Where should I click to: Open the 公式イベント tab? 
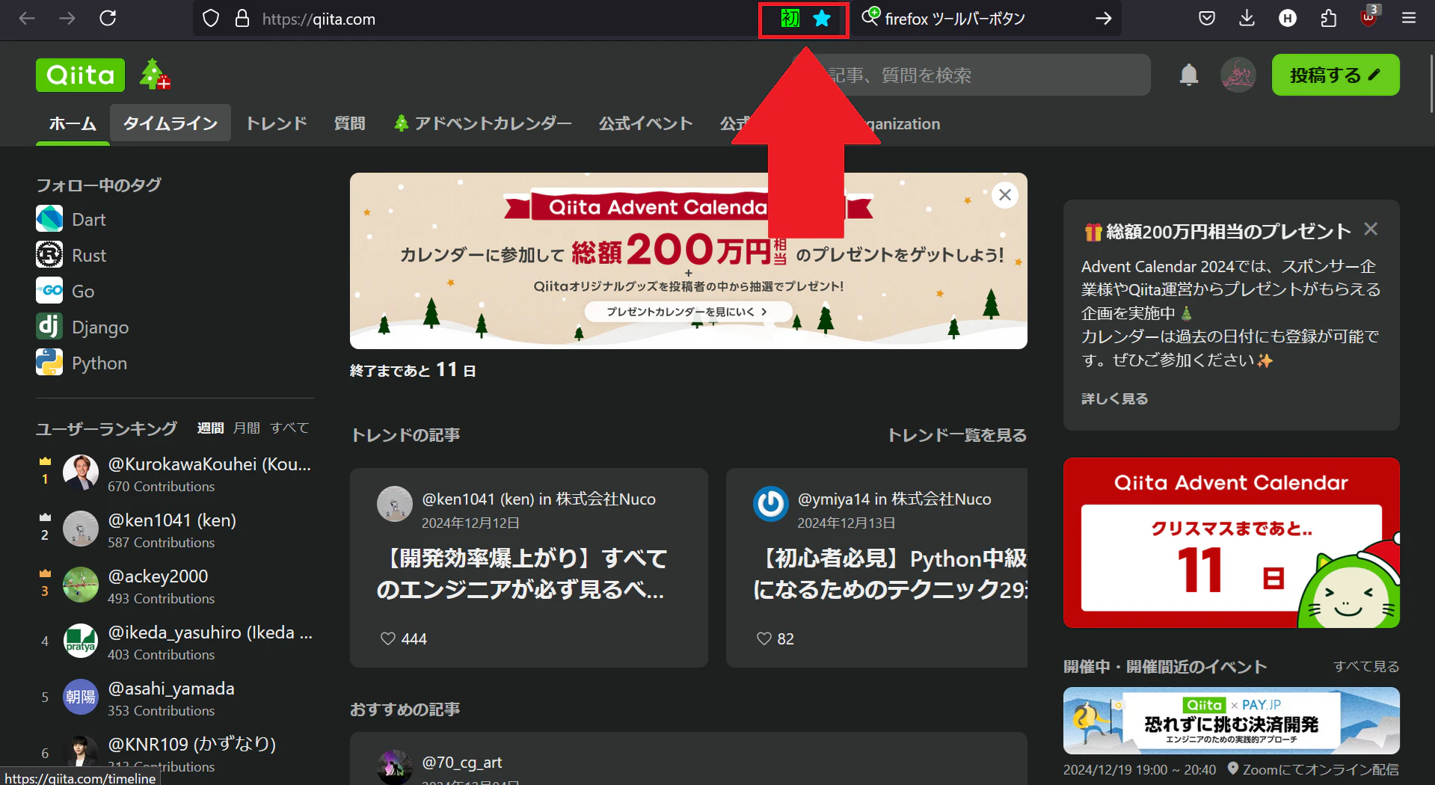click(x=645, y=123)
